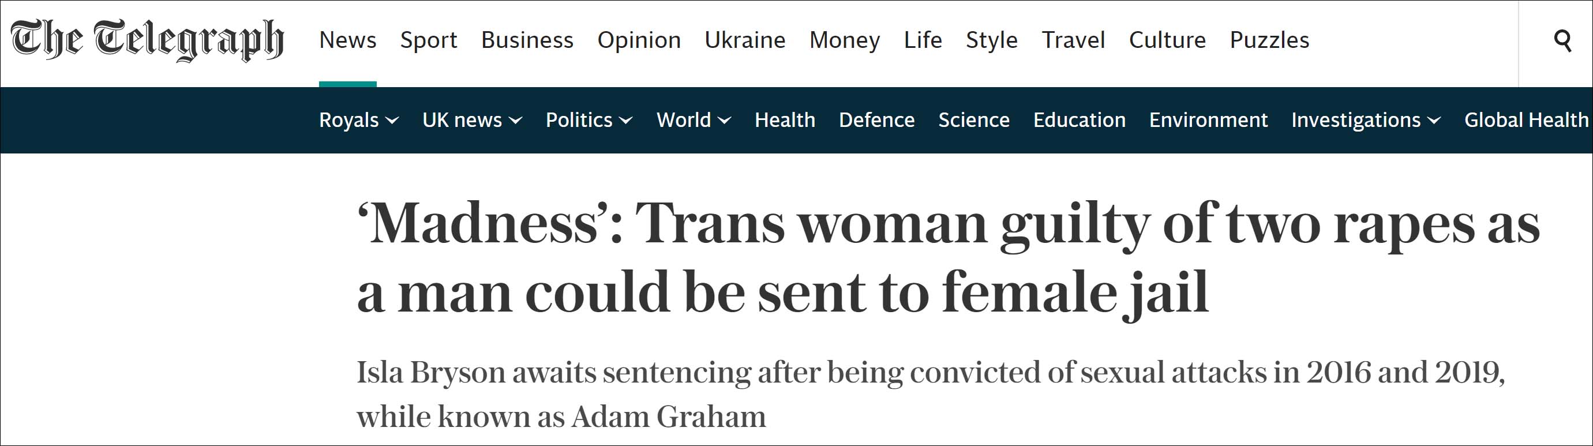Open the Puzzles section
The height and width of the screenshot is (446, 1593).
coord(1269,40)
